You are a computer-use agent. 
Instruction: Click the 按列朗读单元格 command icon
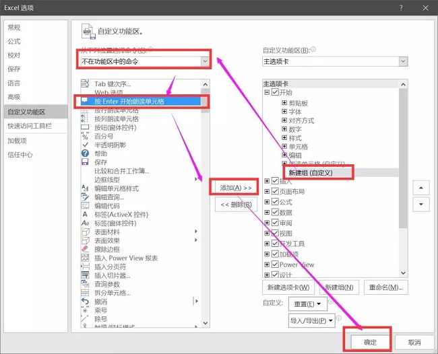pos(85,118)
